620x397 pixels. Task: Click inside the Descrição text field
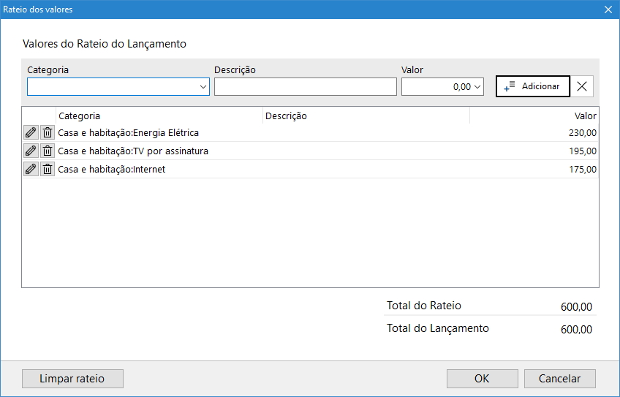pyautogui.click(x=305, y=87)
